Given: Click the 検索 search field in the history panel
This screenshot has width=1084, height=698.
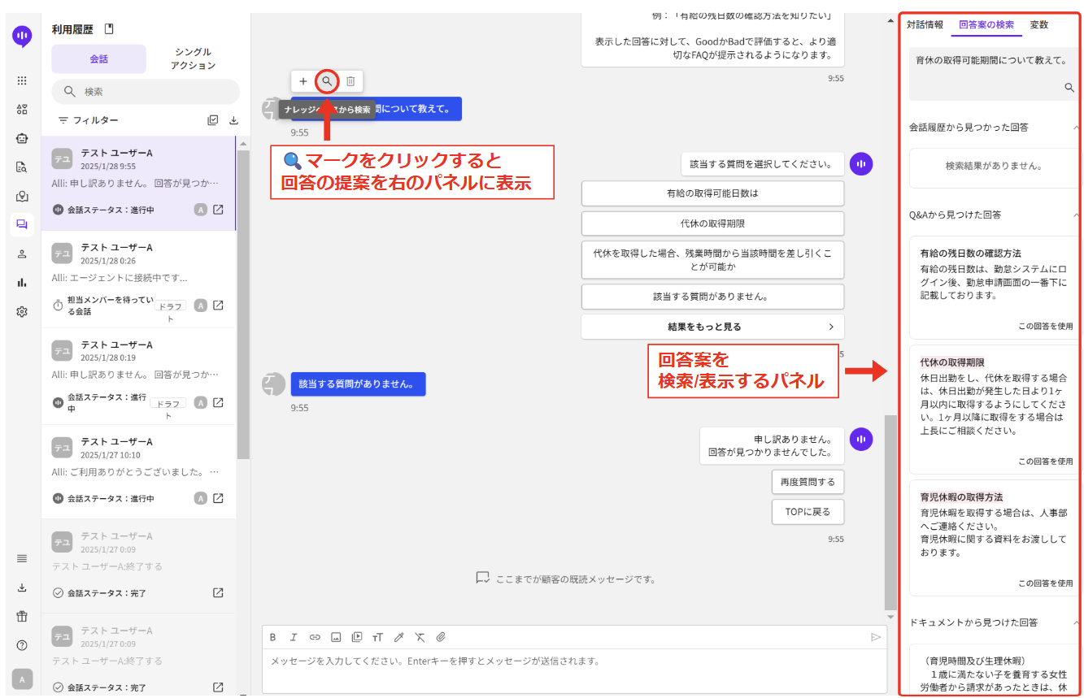Looking at the screenshot, I should click(x=146, y=92).
